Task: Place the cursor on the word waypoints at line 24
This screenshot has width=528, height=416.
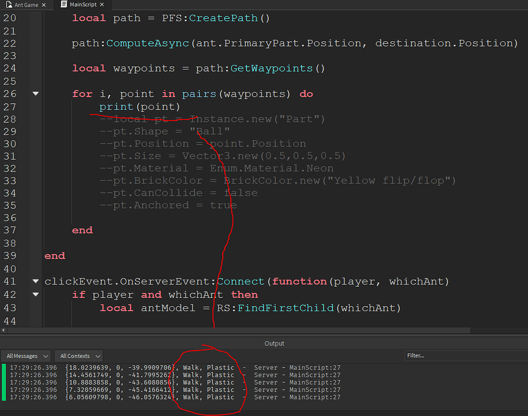Action: click(144, 68)
